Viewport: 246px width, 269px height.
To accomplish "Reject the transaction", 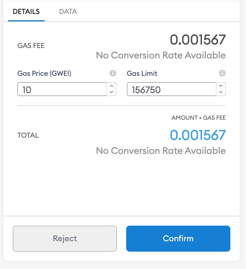I will [x=65, y=239].
